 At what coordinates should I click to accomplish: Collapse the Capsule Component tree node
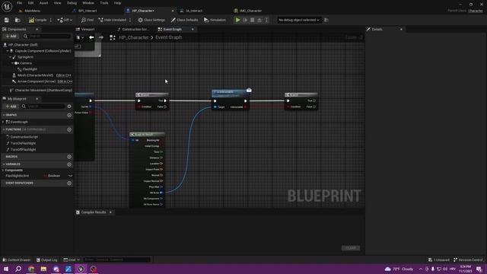pyautogui.click(x=8, y=51)
